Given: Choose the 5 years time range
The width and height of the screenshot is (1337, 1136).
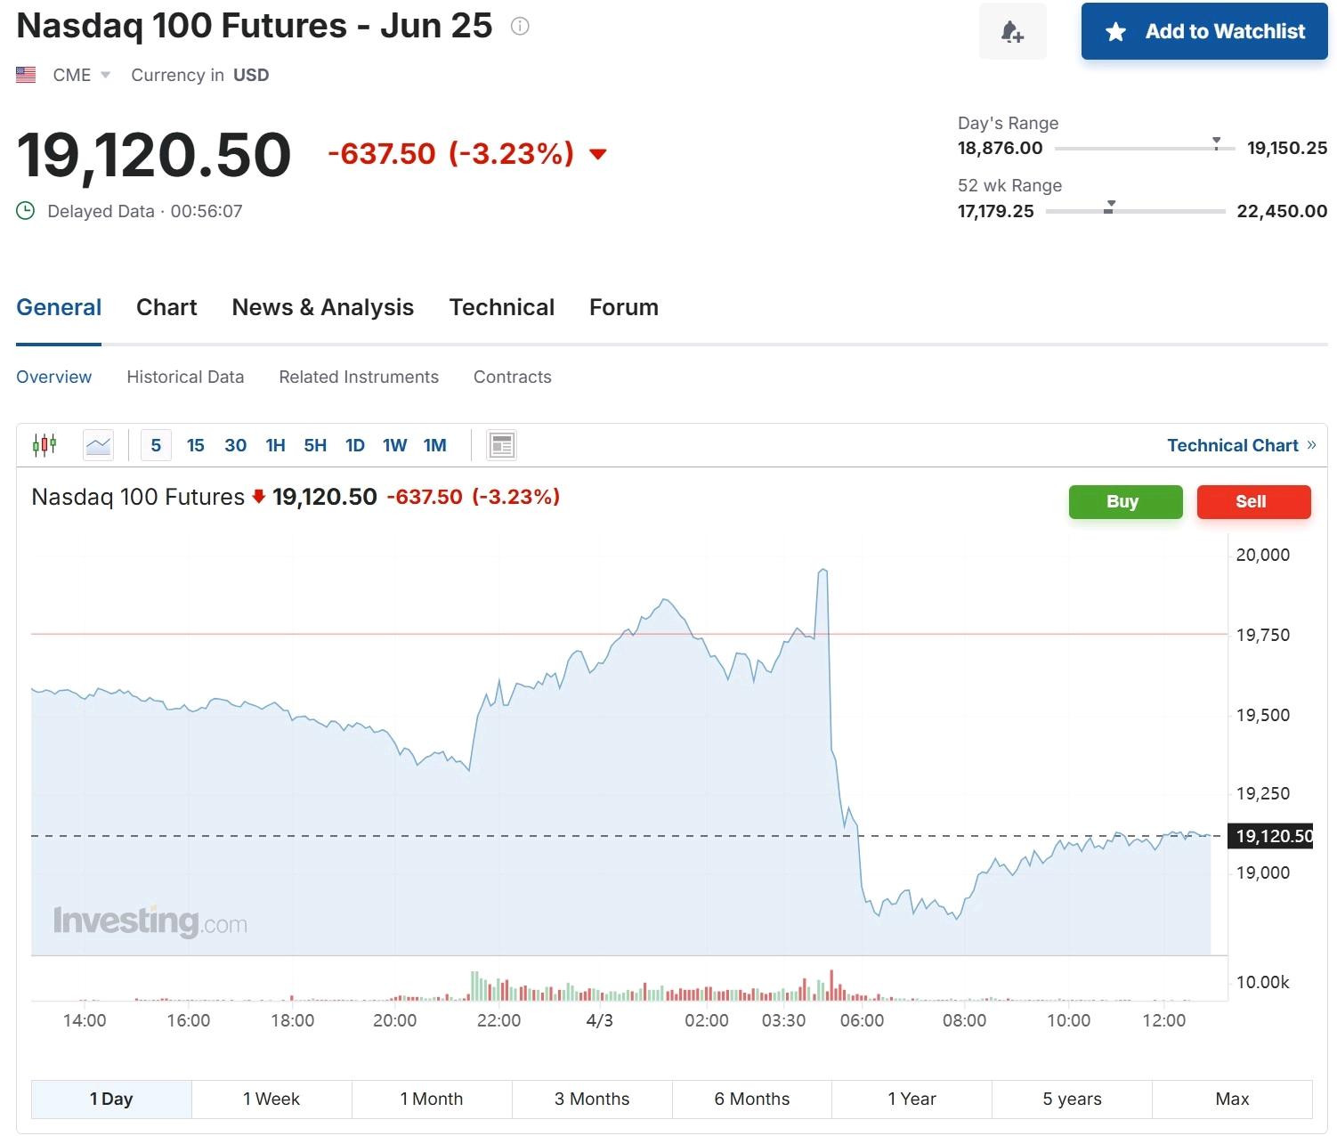Looking at the screenshot, I should click(1072, 1099).
